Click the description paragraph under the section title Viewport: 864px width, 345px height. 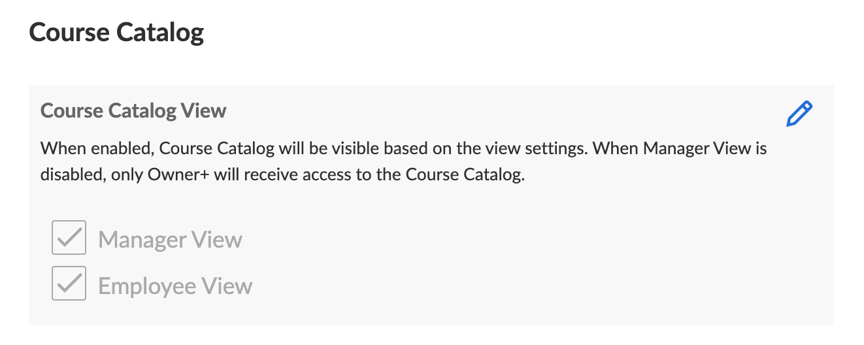click(x=403, y=162)
